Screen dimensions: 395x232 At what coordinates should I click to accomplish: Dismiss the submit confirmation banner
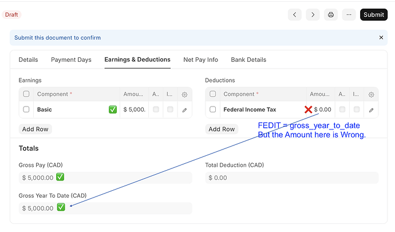[x=381, y=38]
